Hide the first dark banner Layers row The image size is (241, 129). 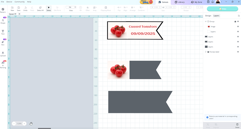pos(238,37)
